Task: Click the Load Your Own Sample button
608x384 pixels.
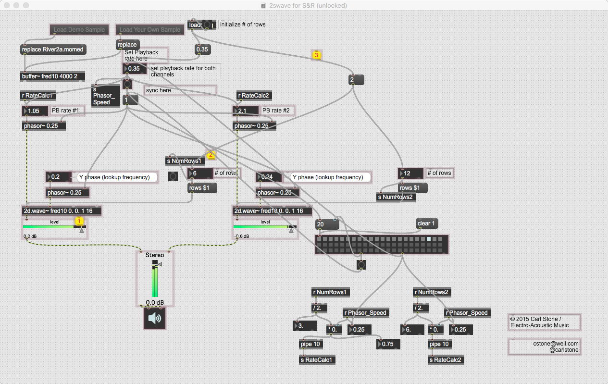Action: click(150, 30)
